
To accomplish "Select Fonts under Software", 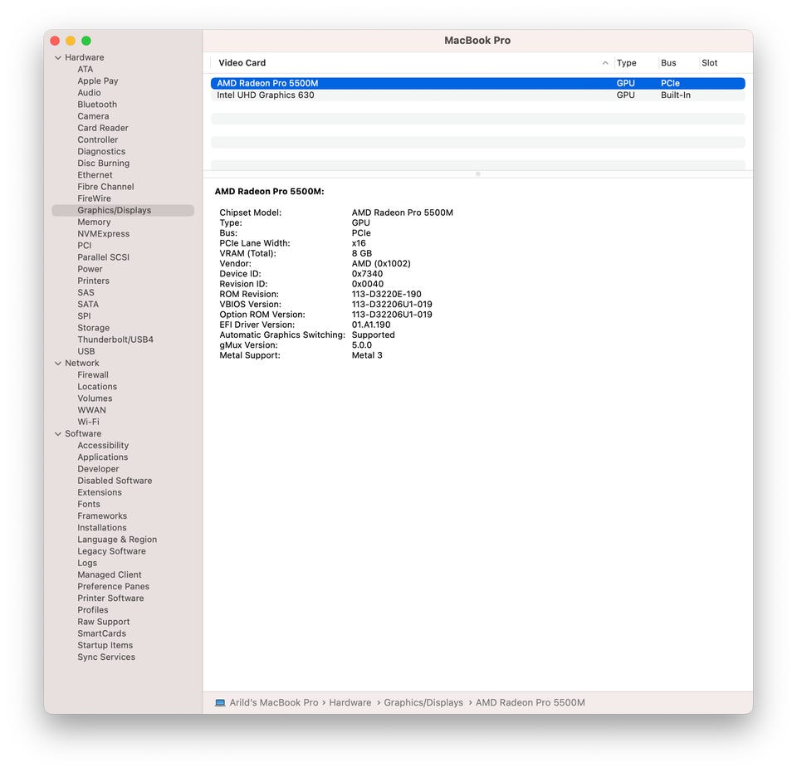I will point(89,504).
